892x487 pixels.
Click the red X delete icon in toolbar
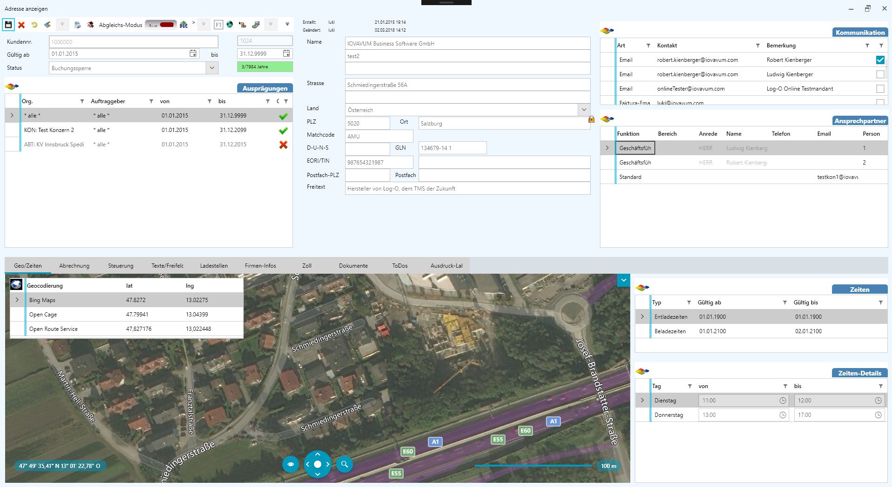point(21,25)
